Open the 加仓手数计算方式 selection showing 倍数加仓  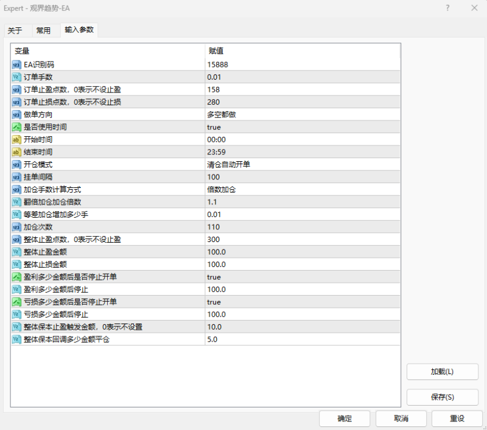[274, 189]
